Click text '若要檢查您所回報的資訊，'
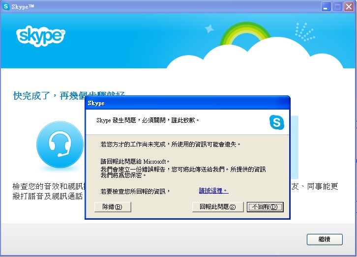The height and width of the screenshot is (257, 357). (x=135, y=191)
